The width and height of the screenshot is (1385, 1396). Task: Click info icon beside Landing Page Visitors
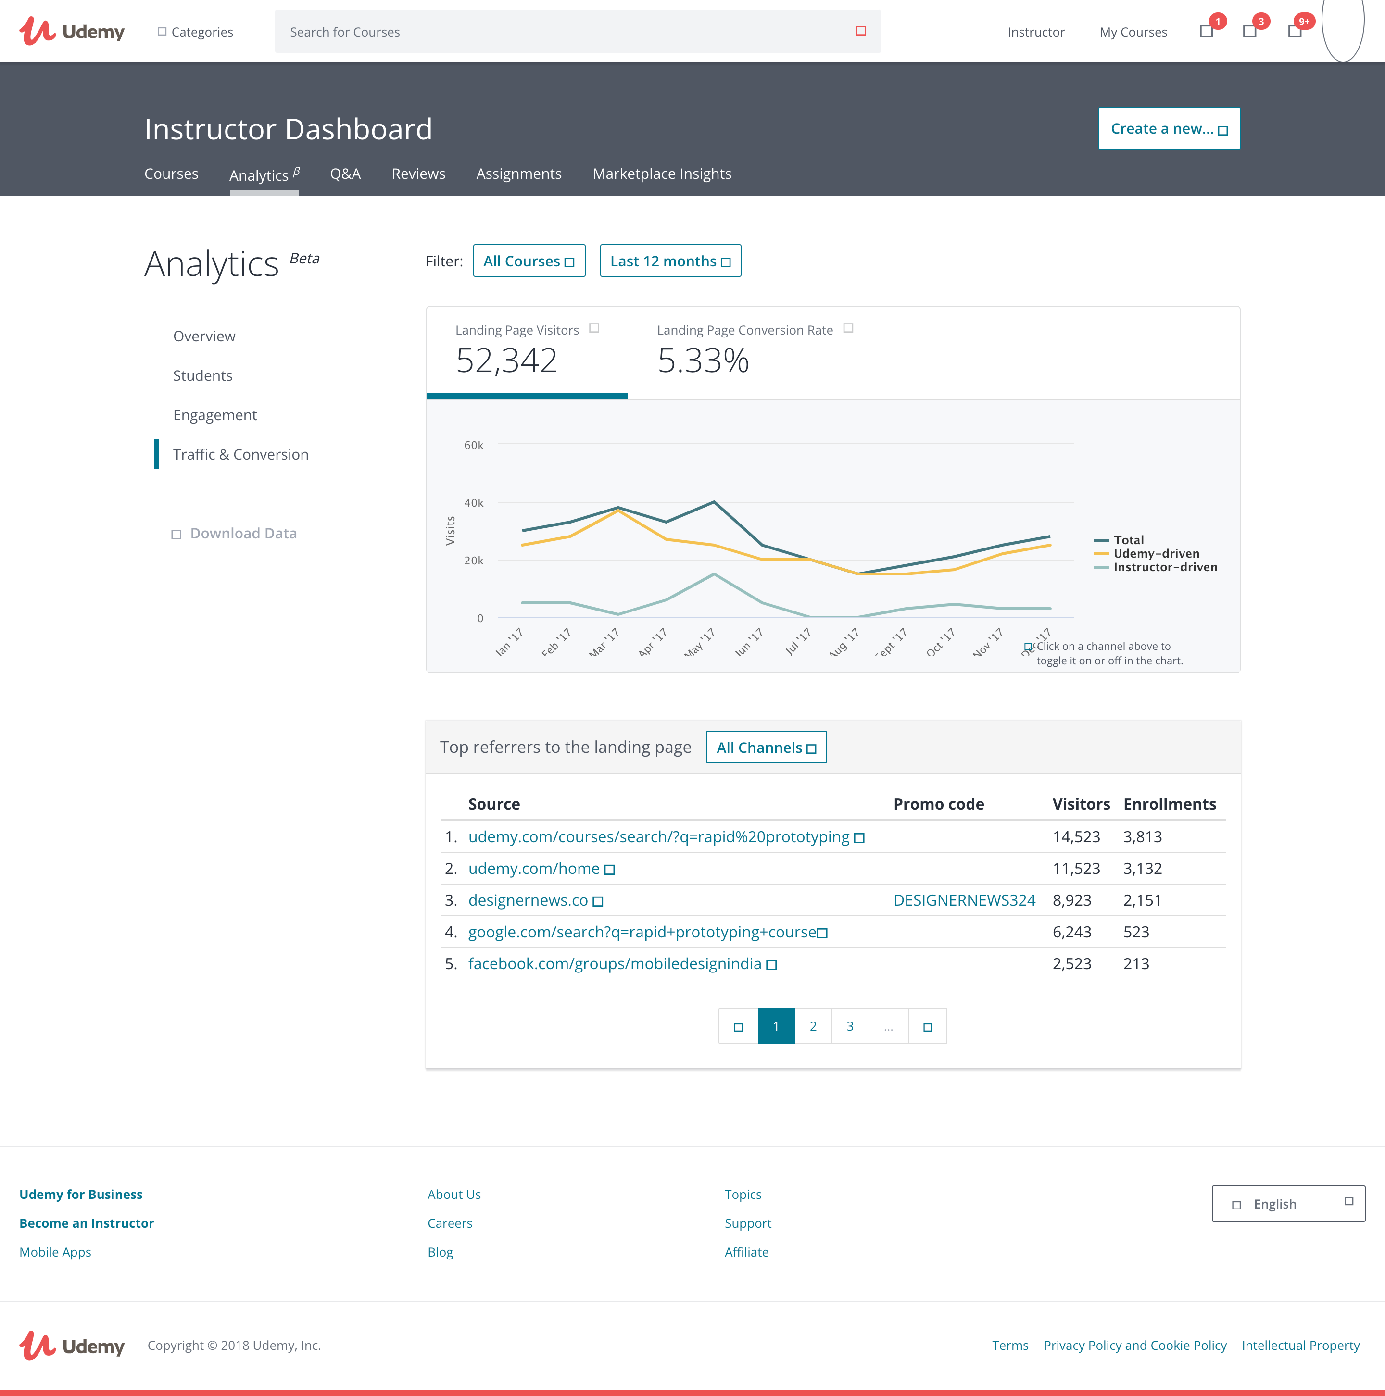point(594,328)
